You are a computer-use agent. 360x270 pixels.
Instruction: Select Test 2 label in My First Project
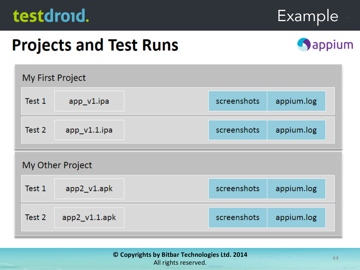pos(36,130)
